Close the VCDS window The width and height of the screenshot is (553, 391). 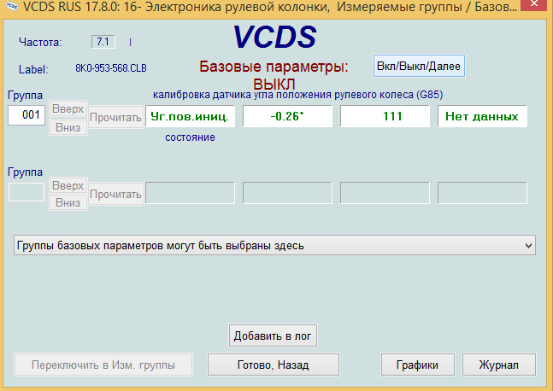[x=533, y=5]
